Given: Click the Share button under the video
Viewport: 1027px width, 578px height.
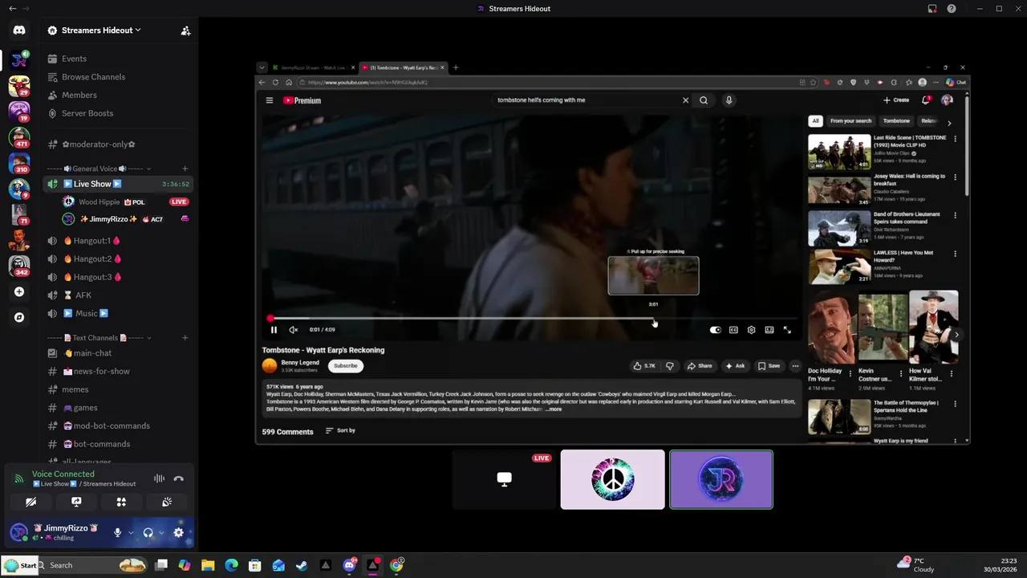Looking at the screenshot, I should pyautogui.click(x=700, y=366).
